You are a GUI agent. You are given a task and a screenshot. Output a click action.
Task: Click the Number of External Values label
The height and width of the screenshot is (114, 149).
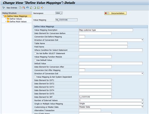point(46,100)
